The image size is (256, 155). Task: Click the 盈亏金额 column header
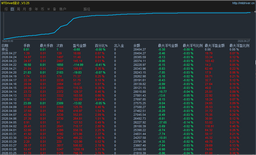click(x=79, y=46)
